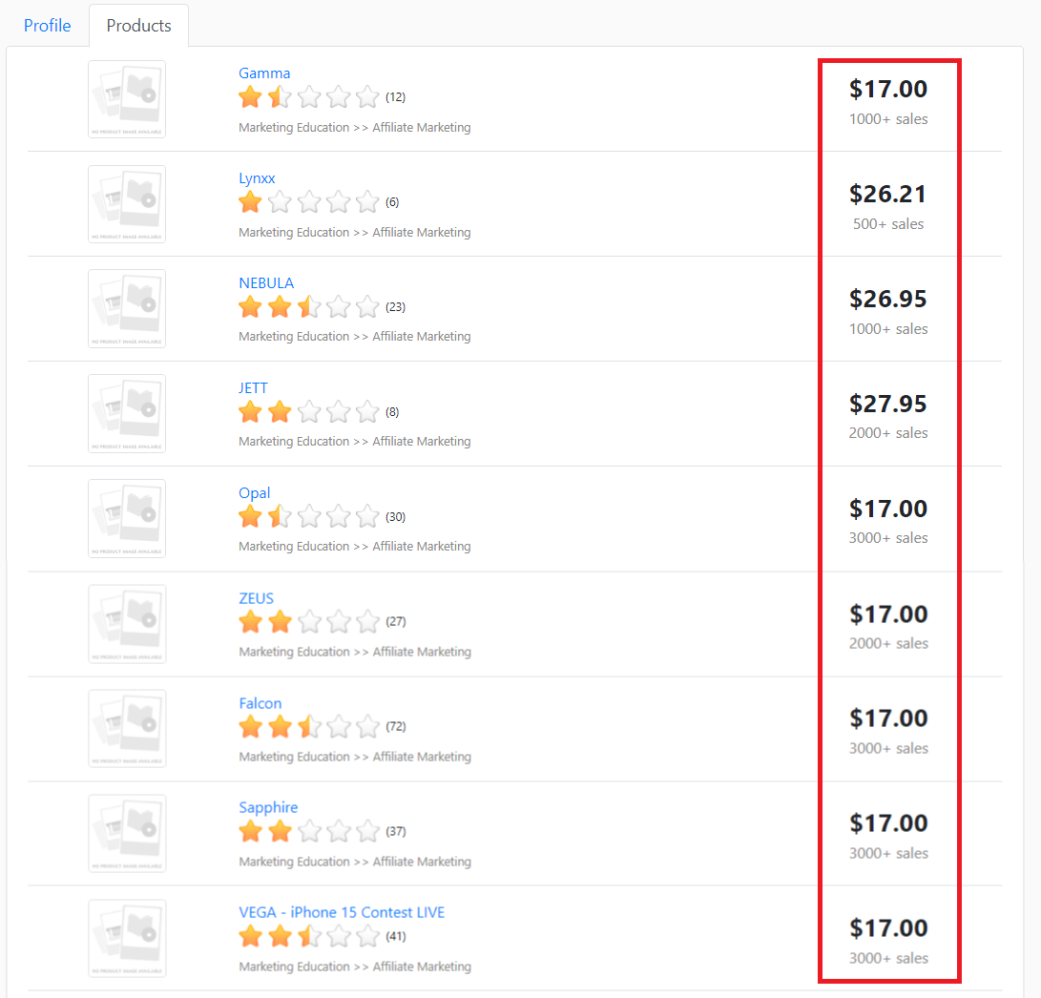Select the ZEUS product placeholder image

pos(126,623)
